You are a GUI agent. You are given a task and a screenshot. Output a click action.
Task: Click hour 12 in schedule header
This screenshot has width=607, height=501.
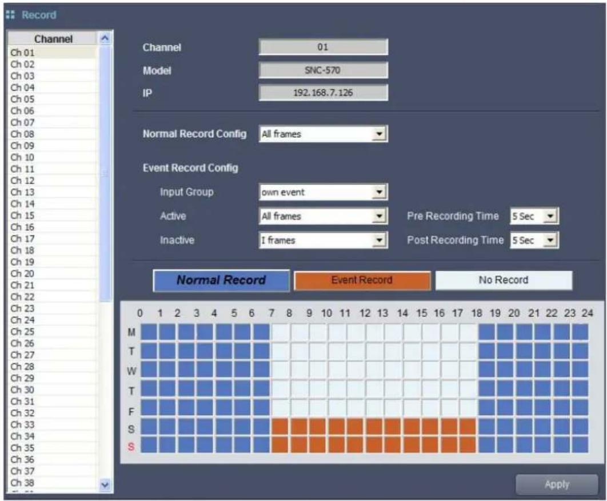point(365,313)
